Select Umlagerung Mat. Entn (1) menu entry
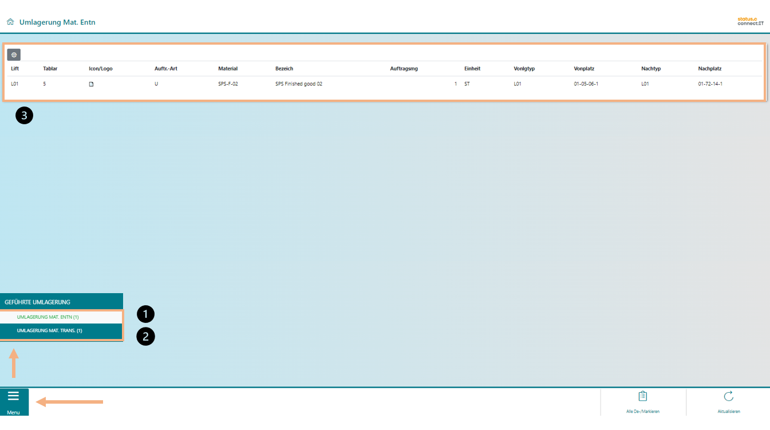The height and width of the screenshot is (430, 770). (48, 317)
